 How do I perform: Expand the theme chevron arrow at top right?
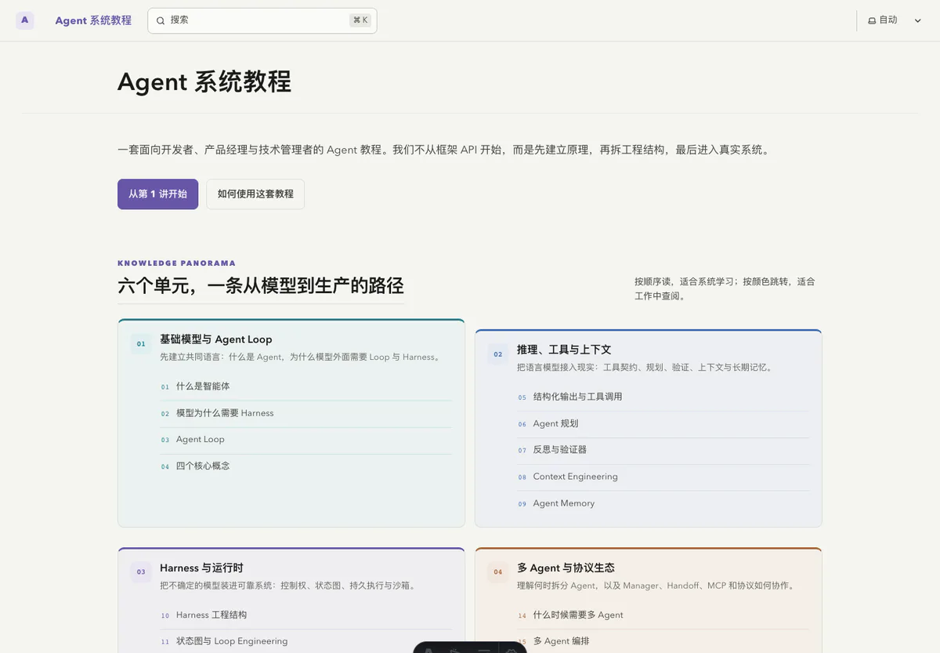click(x=918, y=20)
